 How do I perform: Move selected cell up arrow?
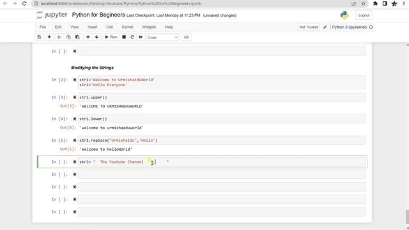pos(88,37)
